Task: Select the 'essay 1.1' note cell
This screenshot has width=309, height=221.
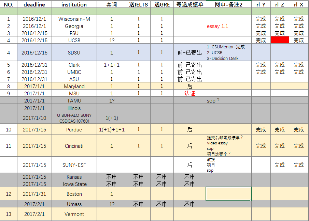Action: 229,26
